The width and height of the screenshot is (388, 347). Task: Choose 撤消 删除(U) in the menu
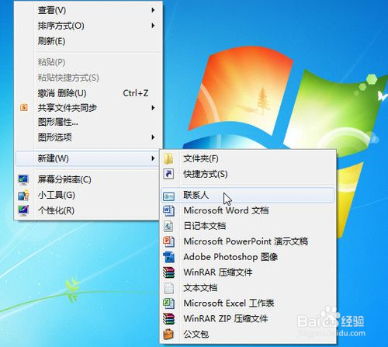coord(88,93)
